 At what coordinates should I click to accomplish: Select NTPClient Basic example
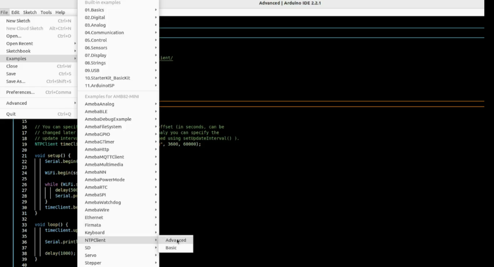[x=176, y=248]
